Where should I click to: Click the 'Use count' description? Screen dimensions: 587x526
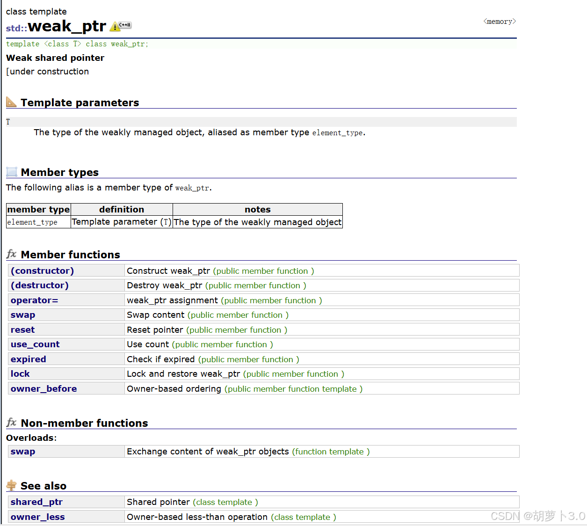point(148,344)
